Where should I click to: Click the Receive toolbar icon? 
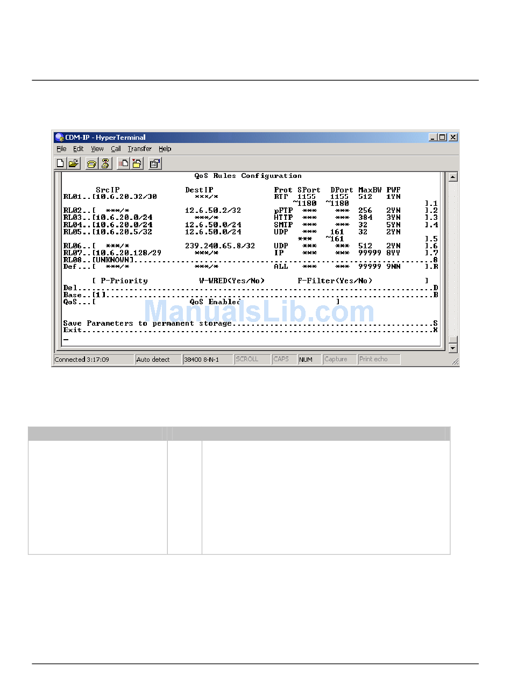pyautogui.click(x=136, y=163)
